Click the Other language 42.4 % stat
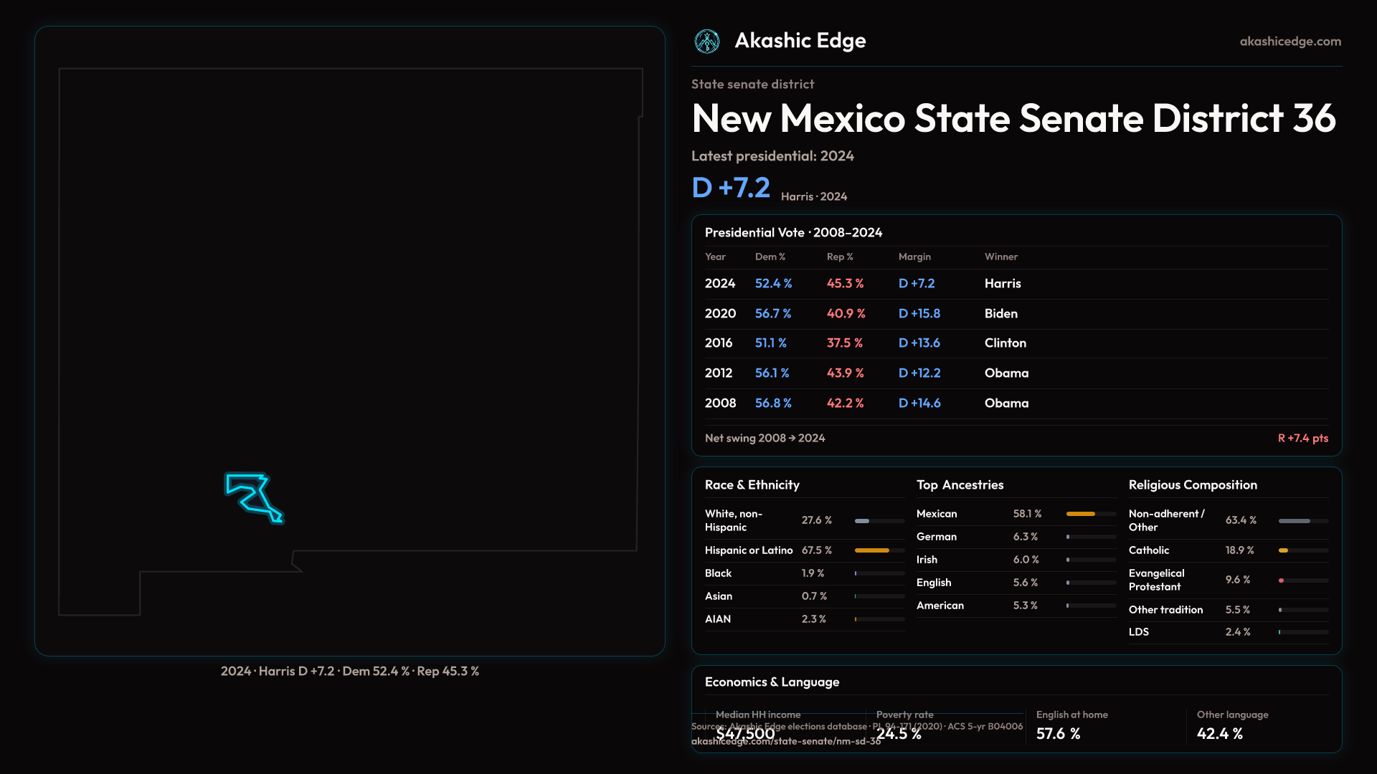Screen dimensions: 1377x774 coord(1219,733)
